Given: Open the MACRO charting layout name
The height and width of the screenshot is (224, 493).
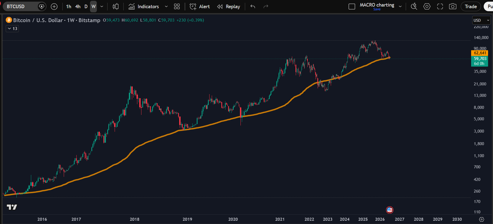Looking at the screenshot, I should click(x=377, y=5).
